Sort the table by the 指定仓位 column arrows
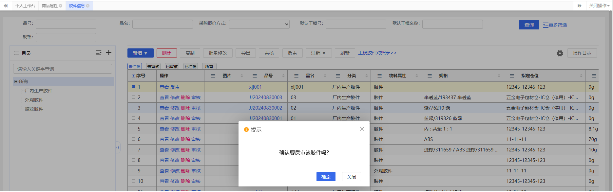Viewport: 613px width, 192px height. [x=581, y=76]
